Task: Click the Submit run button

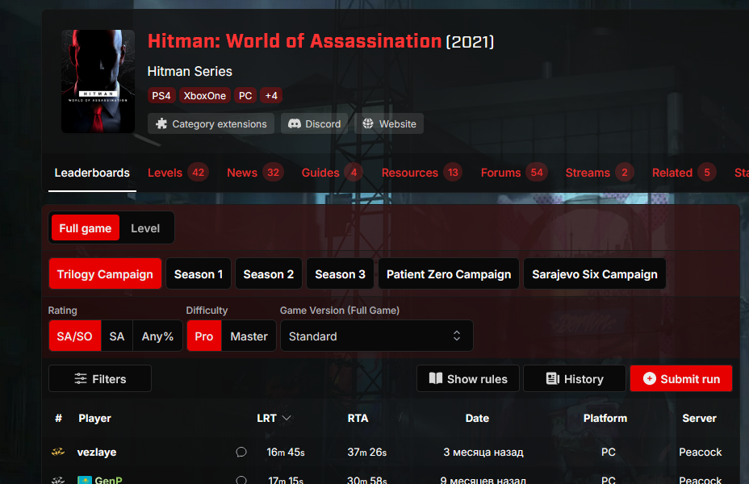Action: (x=681, y=378)
